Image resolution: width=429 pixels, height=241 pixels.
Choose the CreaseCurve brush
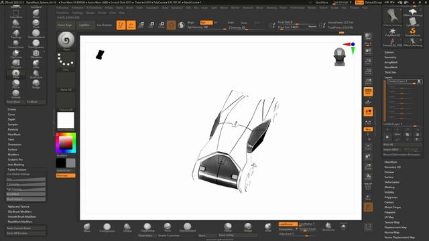pos(16,44)
